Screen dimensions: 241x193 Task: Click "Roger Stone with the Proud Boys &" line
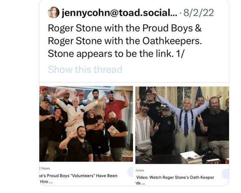point(118,28)
